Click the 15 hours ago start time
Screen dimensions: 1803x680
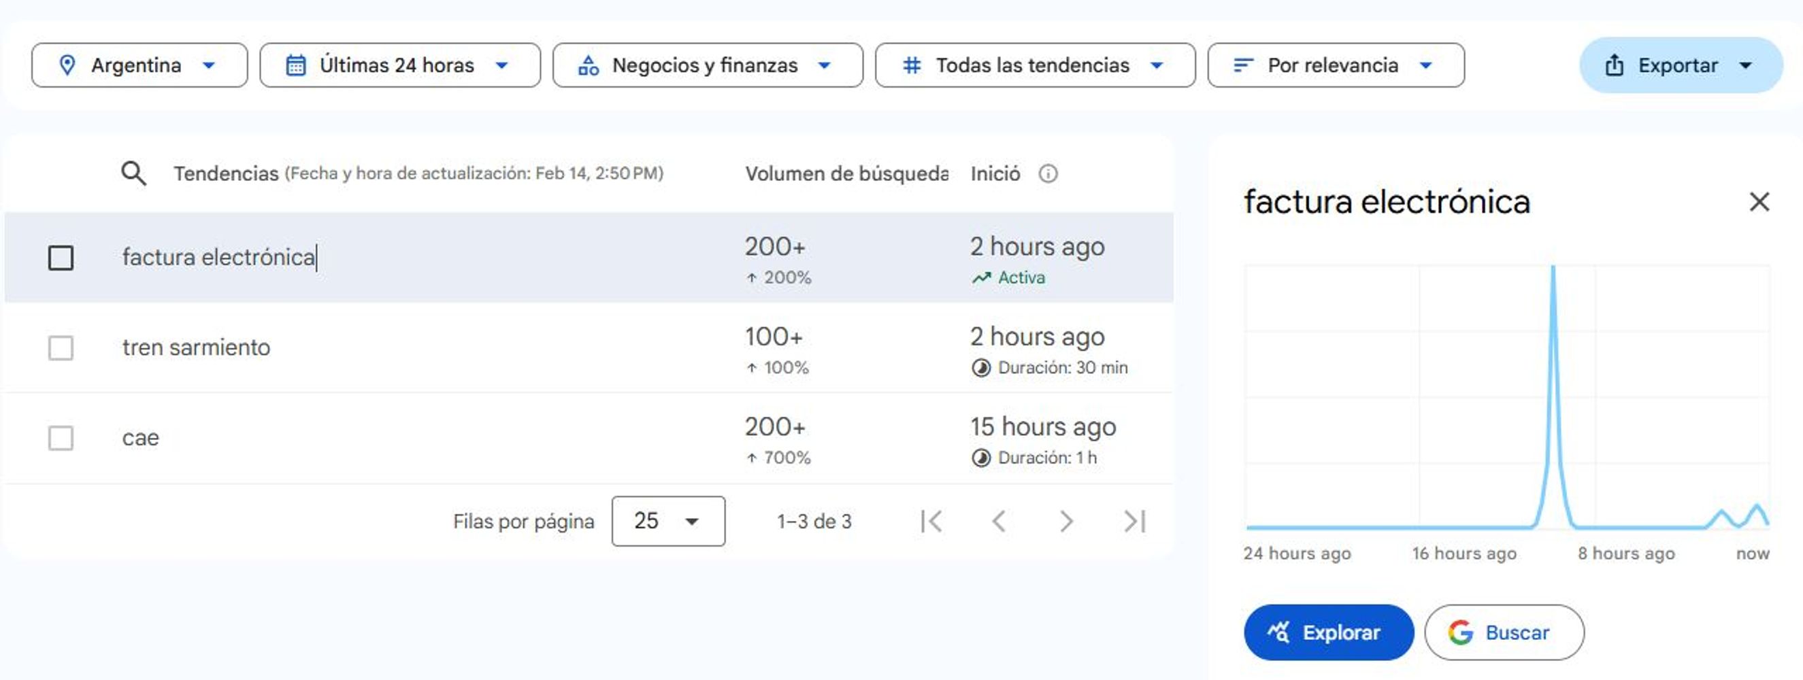[1043, 427]
